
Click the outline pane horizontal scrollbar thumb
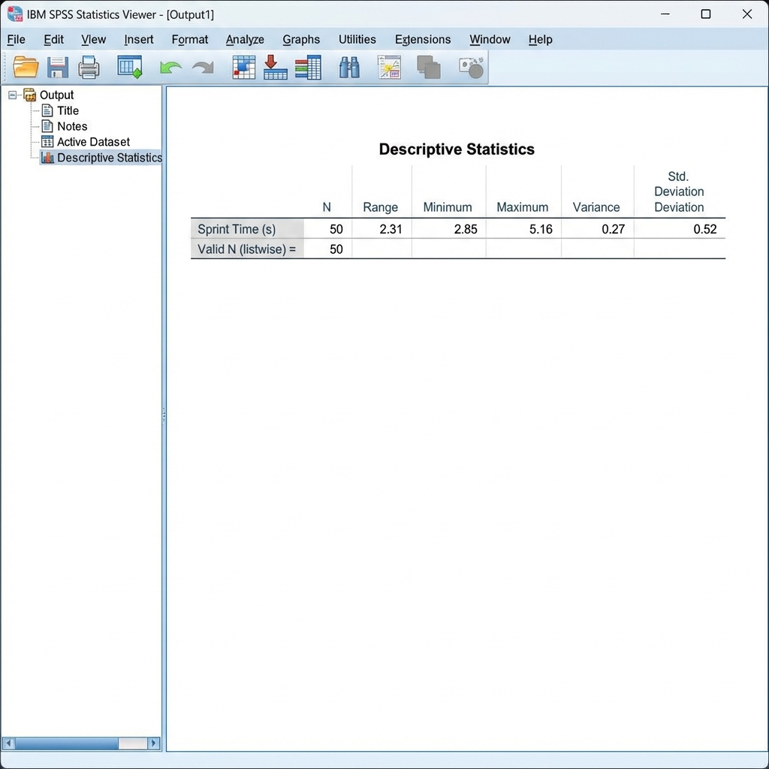click(x=66, y=743)
